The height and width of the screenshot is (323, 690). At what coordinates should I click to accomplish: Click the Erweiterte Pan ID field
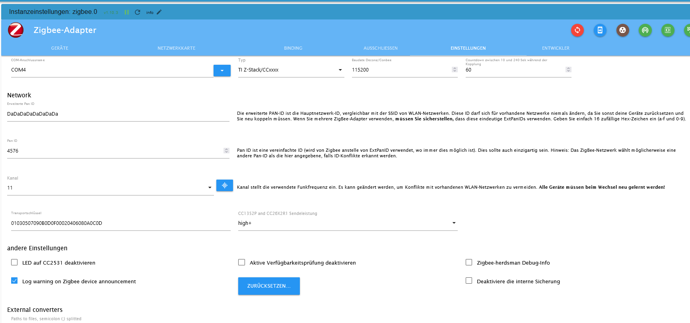(x=118, y=114)
